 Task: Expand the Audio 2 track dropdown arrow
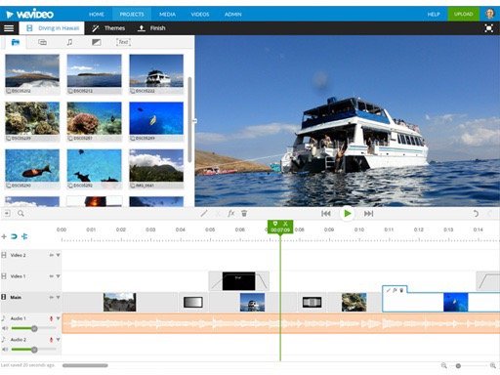click(58, 340)
